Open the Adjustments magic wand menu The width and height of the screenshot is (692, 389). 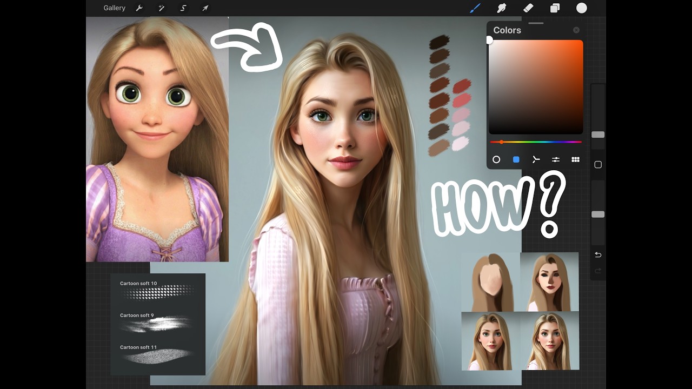pos(161,8)
